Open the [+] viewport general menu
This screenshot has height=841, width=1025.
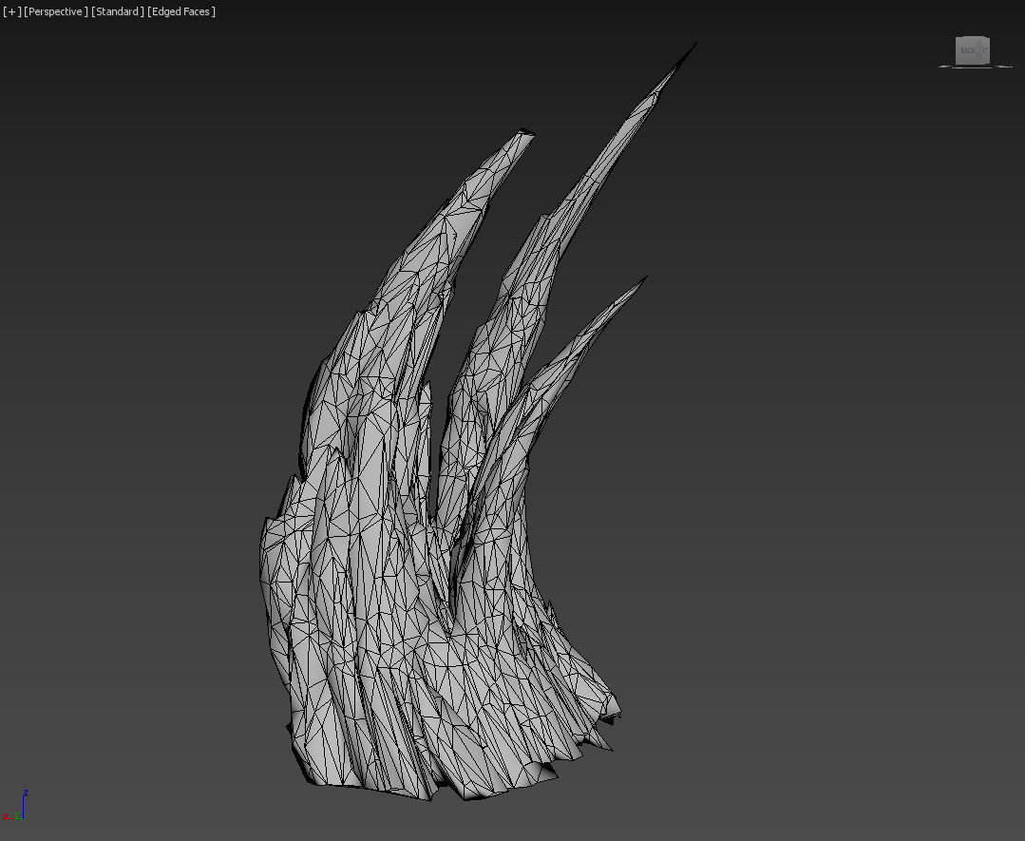pyautogui.click(x=11, y=11)
